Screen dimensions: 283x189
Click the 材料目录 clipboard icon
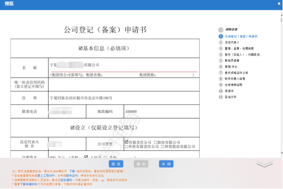221,30
